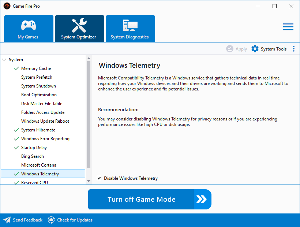Open the hamburger main menu

click(288, 27)
